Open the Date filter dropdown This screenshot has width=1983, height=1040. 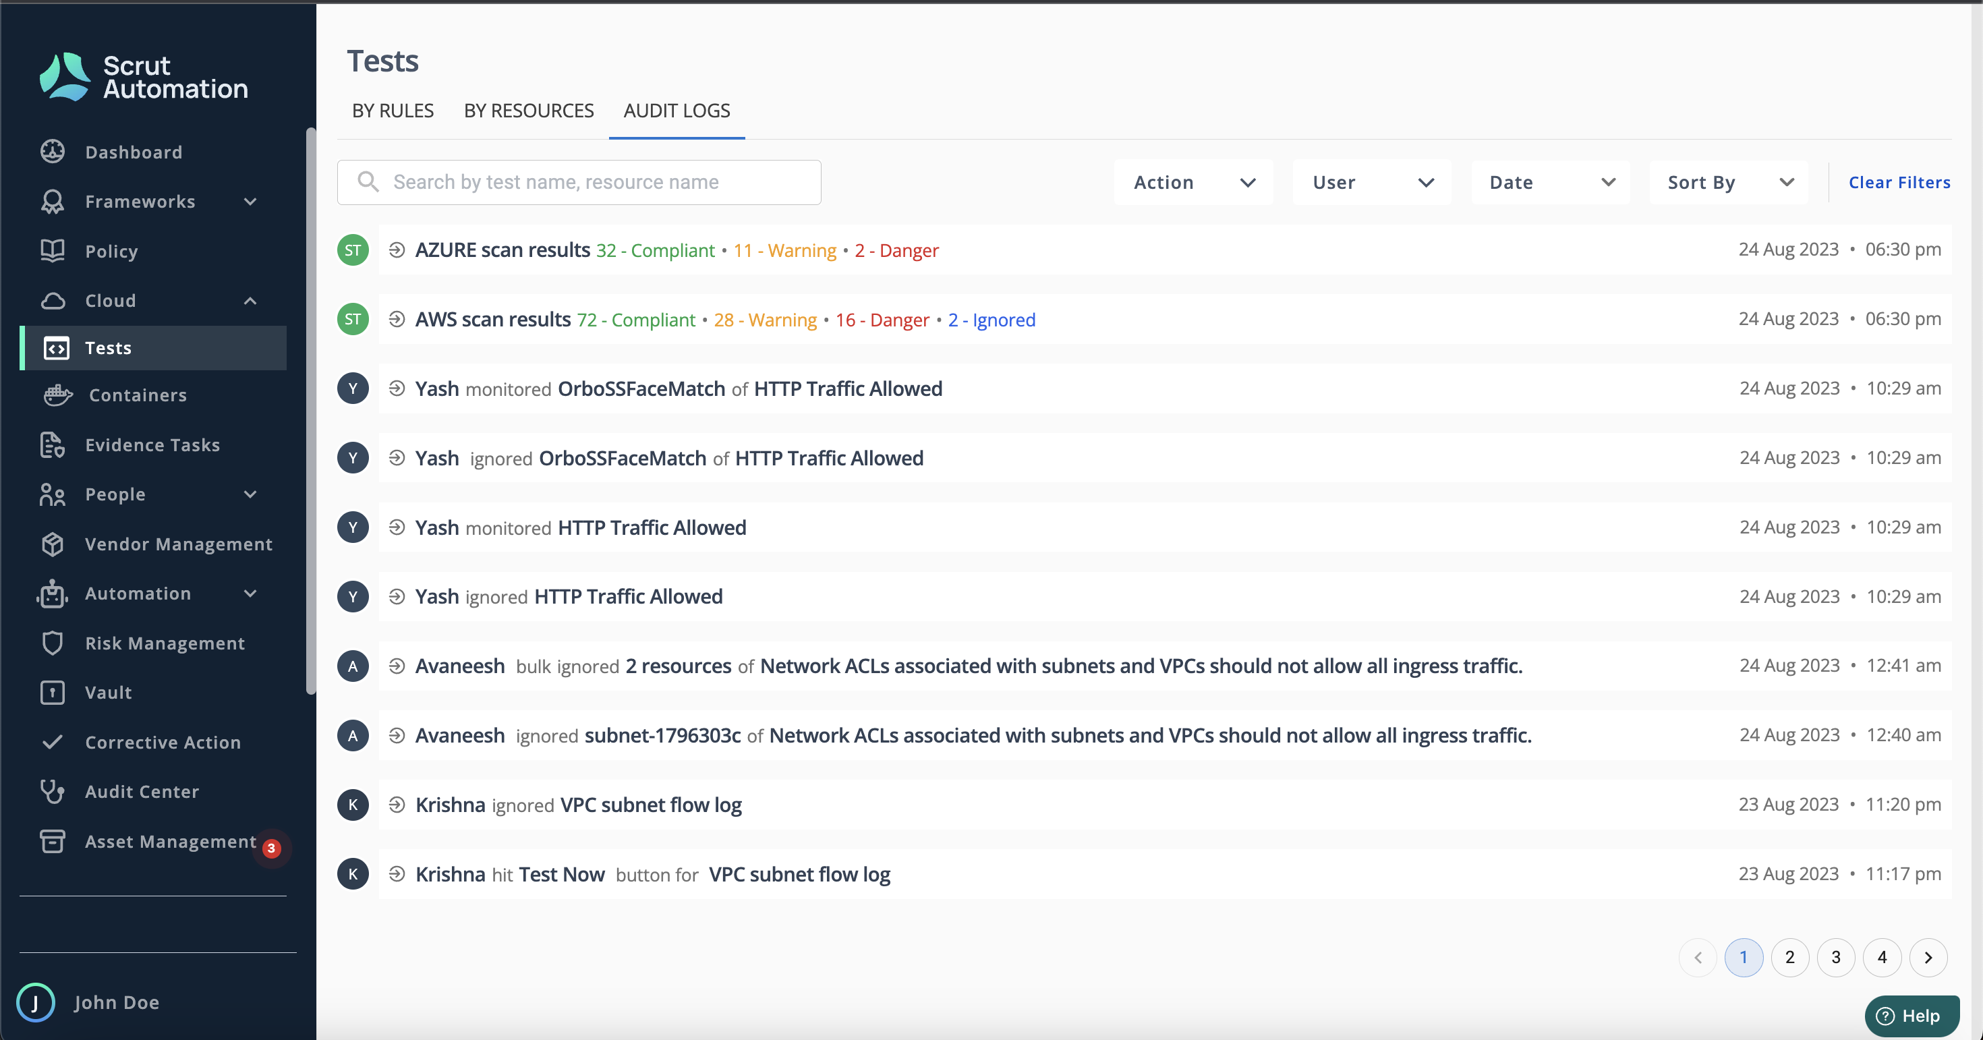pyautogui.click(x=1551, y=183)
